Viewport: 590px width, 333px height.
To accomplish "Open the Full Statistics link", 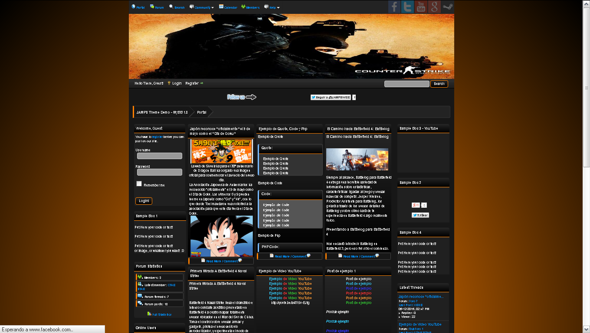I will coord(161,314).
